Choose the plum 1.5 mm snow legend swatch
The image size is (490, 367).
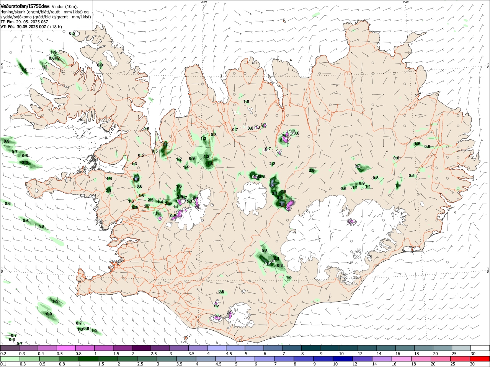point(122,348)
